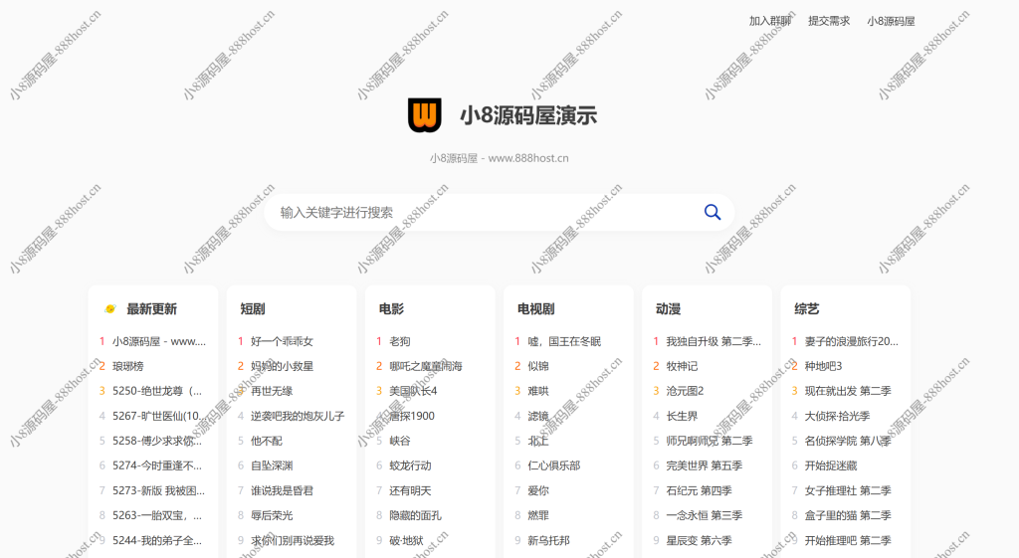Open short drama 辱后荣光
This screenshot has width=1019, height=558.
coord(272,515)
